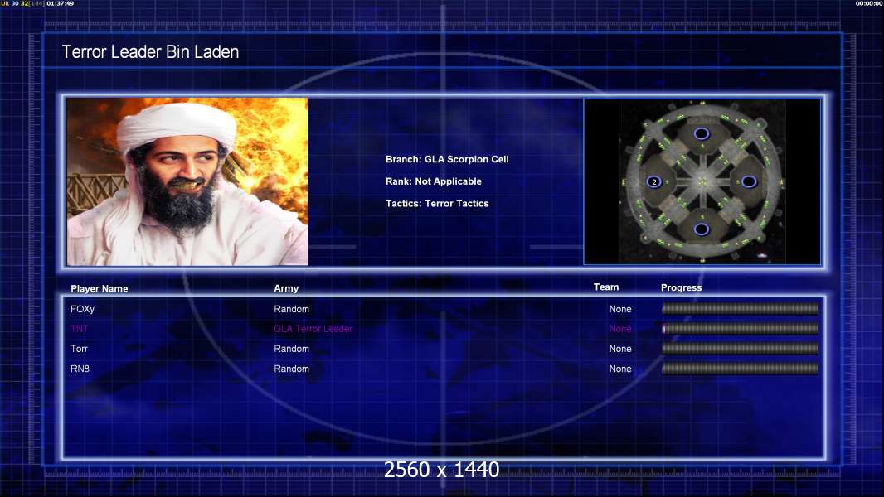Click the Progress column header

click(x=681, y=288)
